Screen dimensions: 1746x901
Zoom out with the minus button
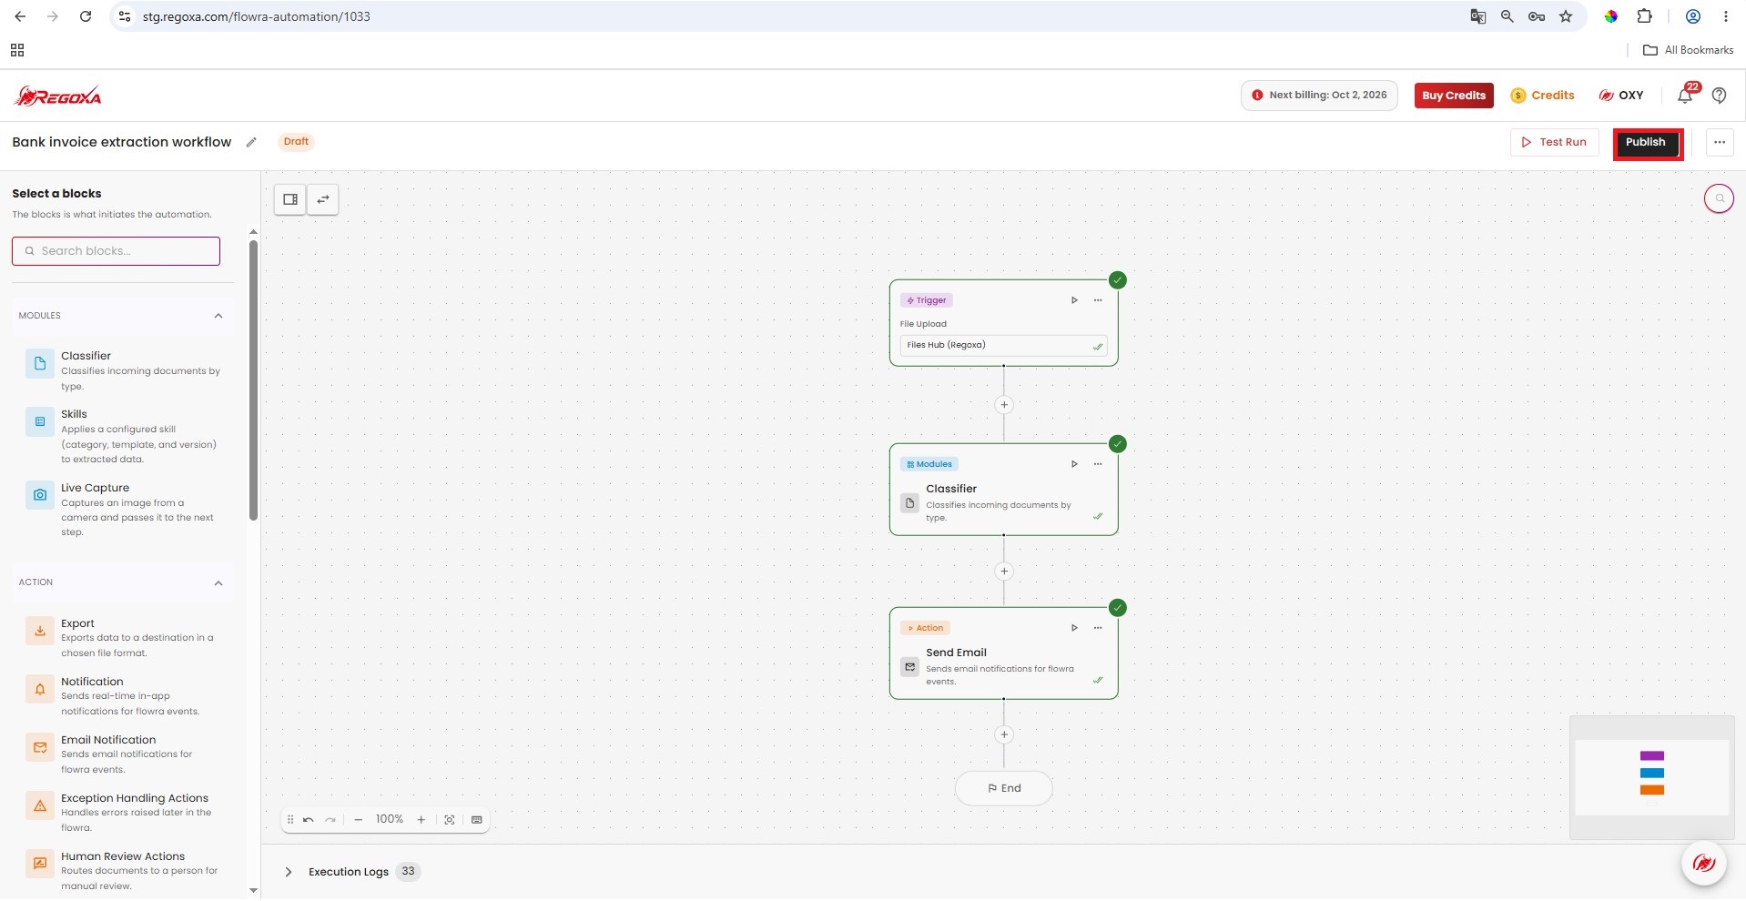click(x=359, y=820)
